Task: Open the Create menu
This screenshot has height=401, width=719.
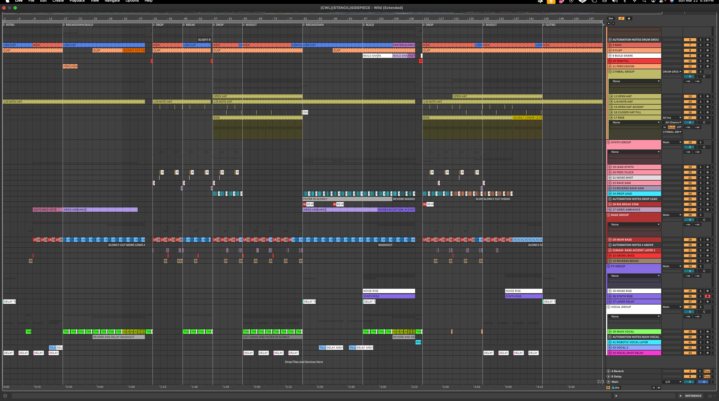Action: [x=58, y=1]
